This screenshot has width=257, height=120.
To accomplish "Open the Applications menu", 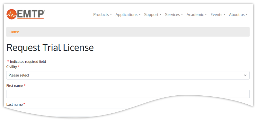I will pyautogui.click(x=128, y=14).
